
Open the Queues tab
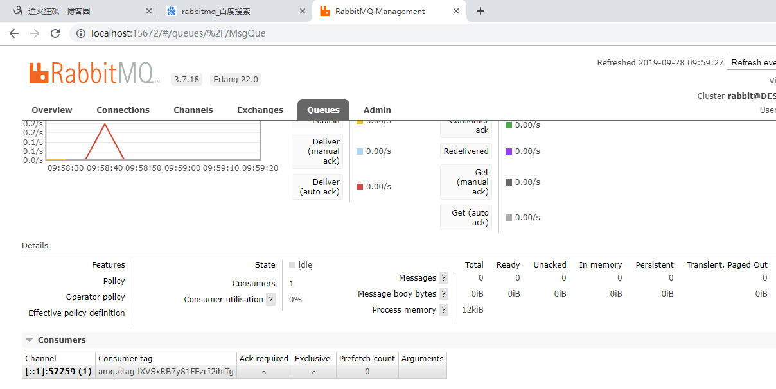click(323, 110)
